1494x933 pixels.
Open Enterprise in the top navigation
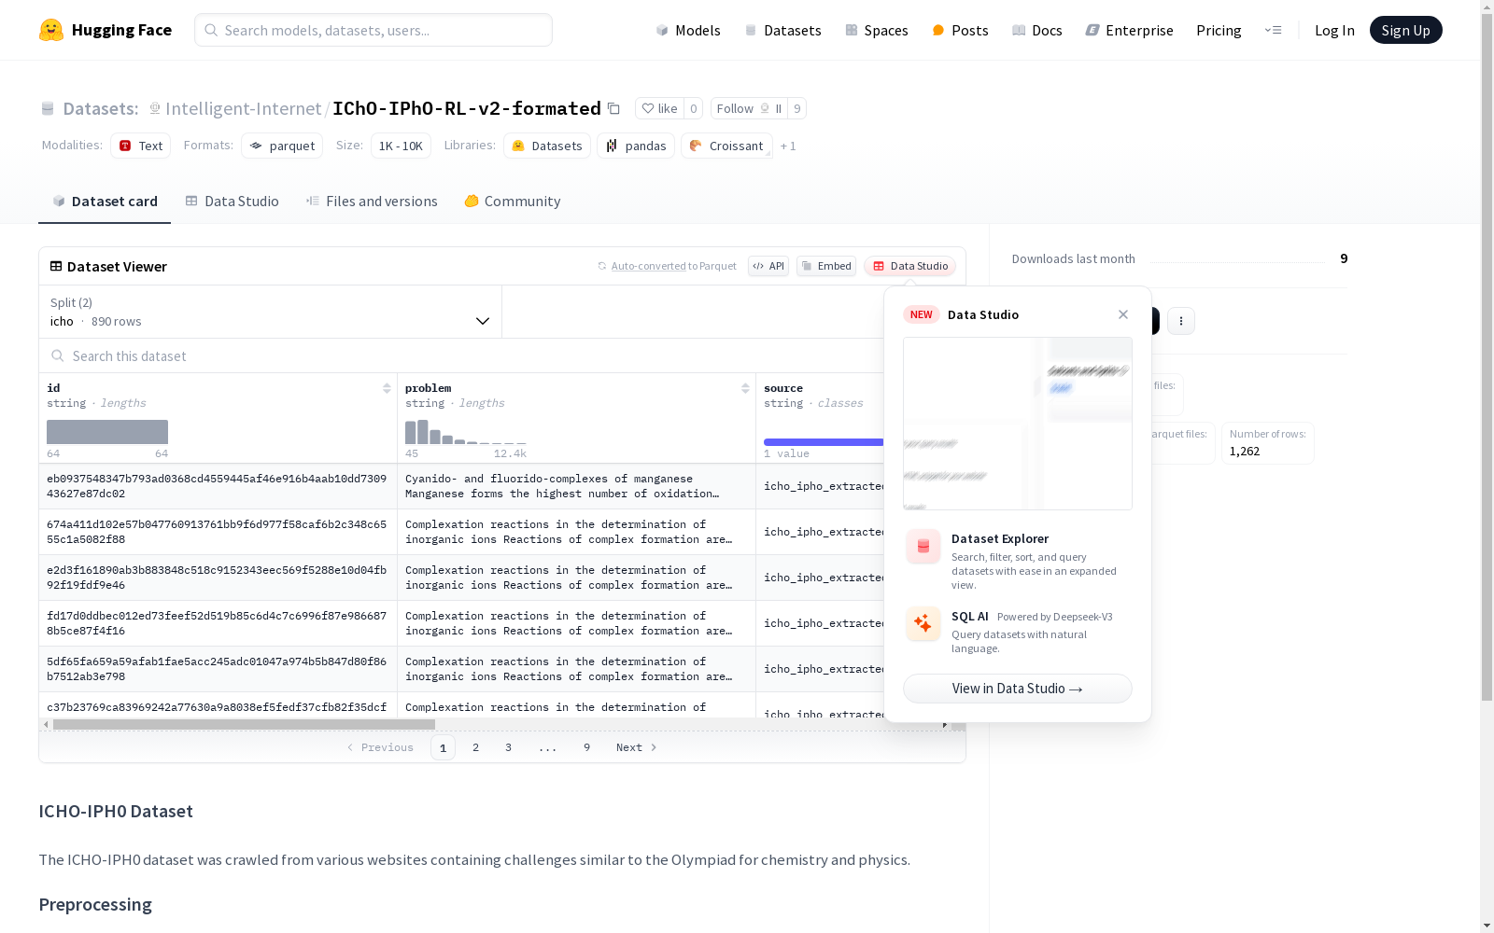[x=1129, y=30]
